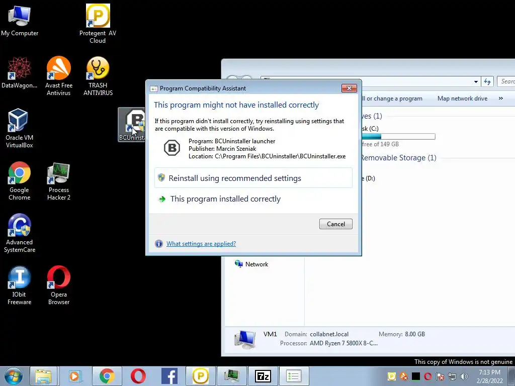Open 7-Zip from the taskbar
This screenshot has width=515, height=386.
pos(263,376)
